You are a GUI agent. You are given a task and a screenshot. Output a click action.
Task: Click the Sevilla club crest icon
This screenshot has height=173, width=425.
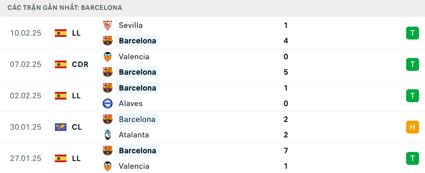[108, 25]
